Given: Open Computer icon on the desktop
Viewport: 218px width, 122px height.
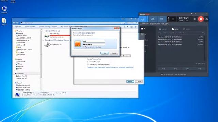Looking at the screenshot, I should tap(4, 10).
